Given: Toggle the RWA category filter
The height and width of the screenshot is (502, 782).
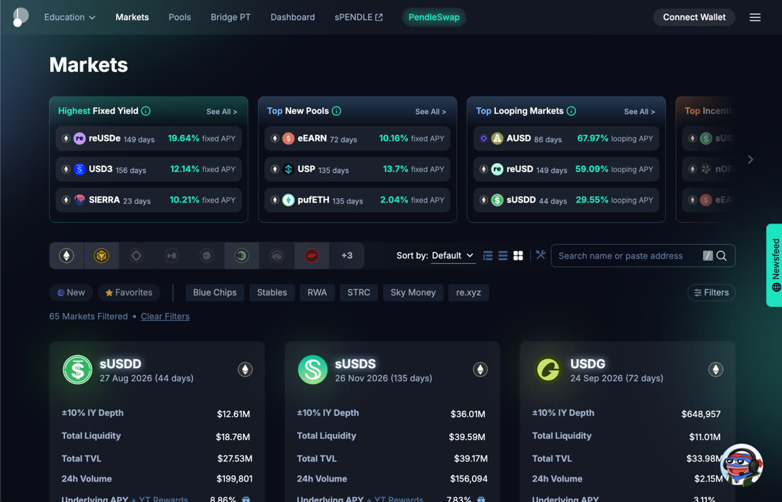Looking at the screenshot, I should (317, 293).
